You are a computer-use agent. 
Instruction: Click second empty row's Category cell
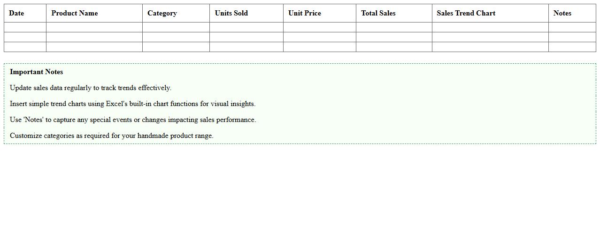(176, 37)
